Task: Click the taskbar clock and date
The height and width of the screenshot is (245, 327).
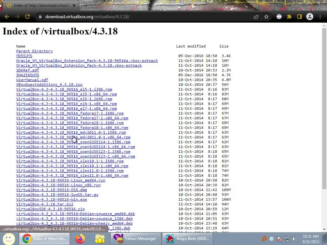Action: point(311,239)
